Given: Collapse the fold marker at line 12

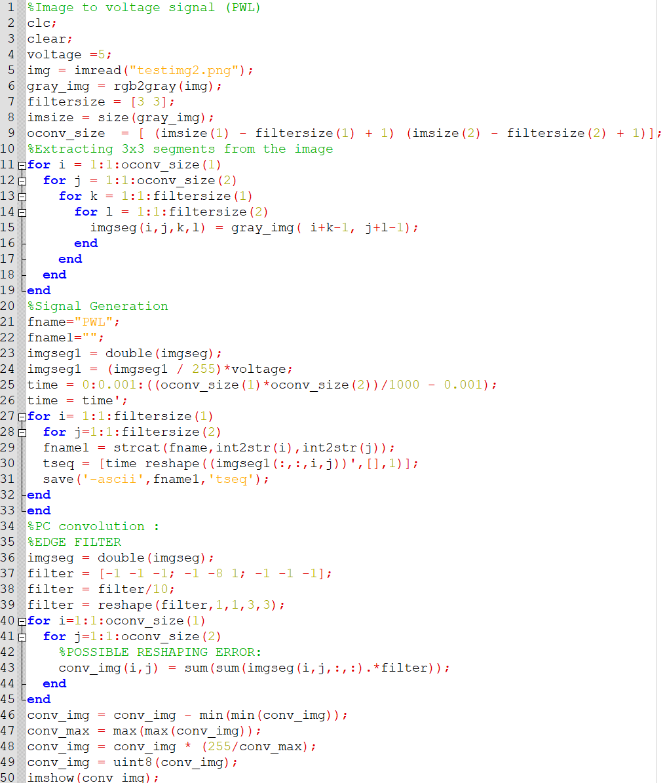Looking at the screenshot, I should coord(22,181).
